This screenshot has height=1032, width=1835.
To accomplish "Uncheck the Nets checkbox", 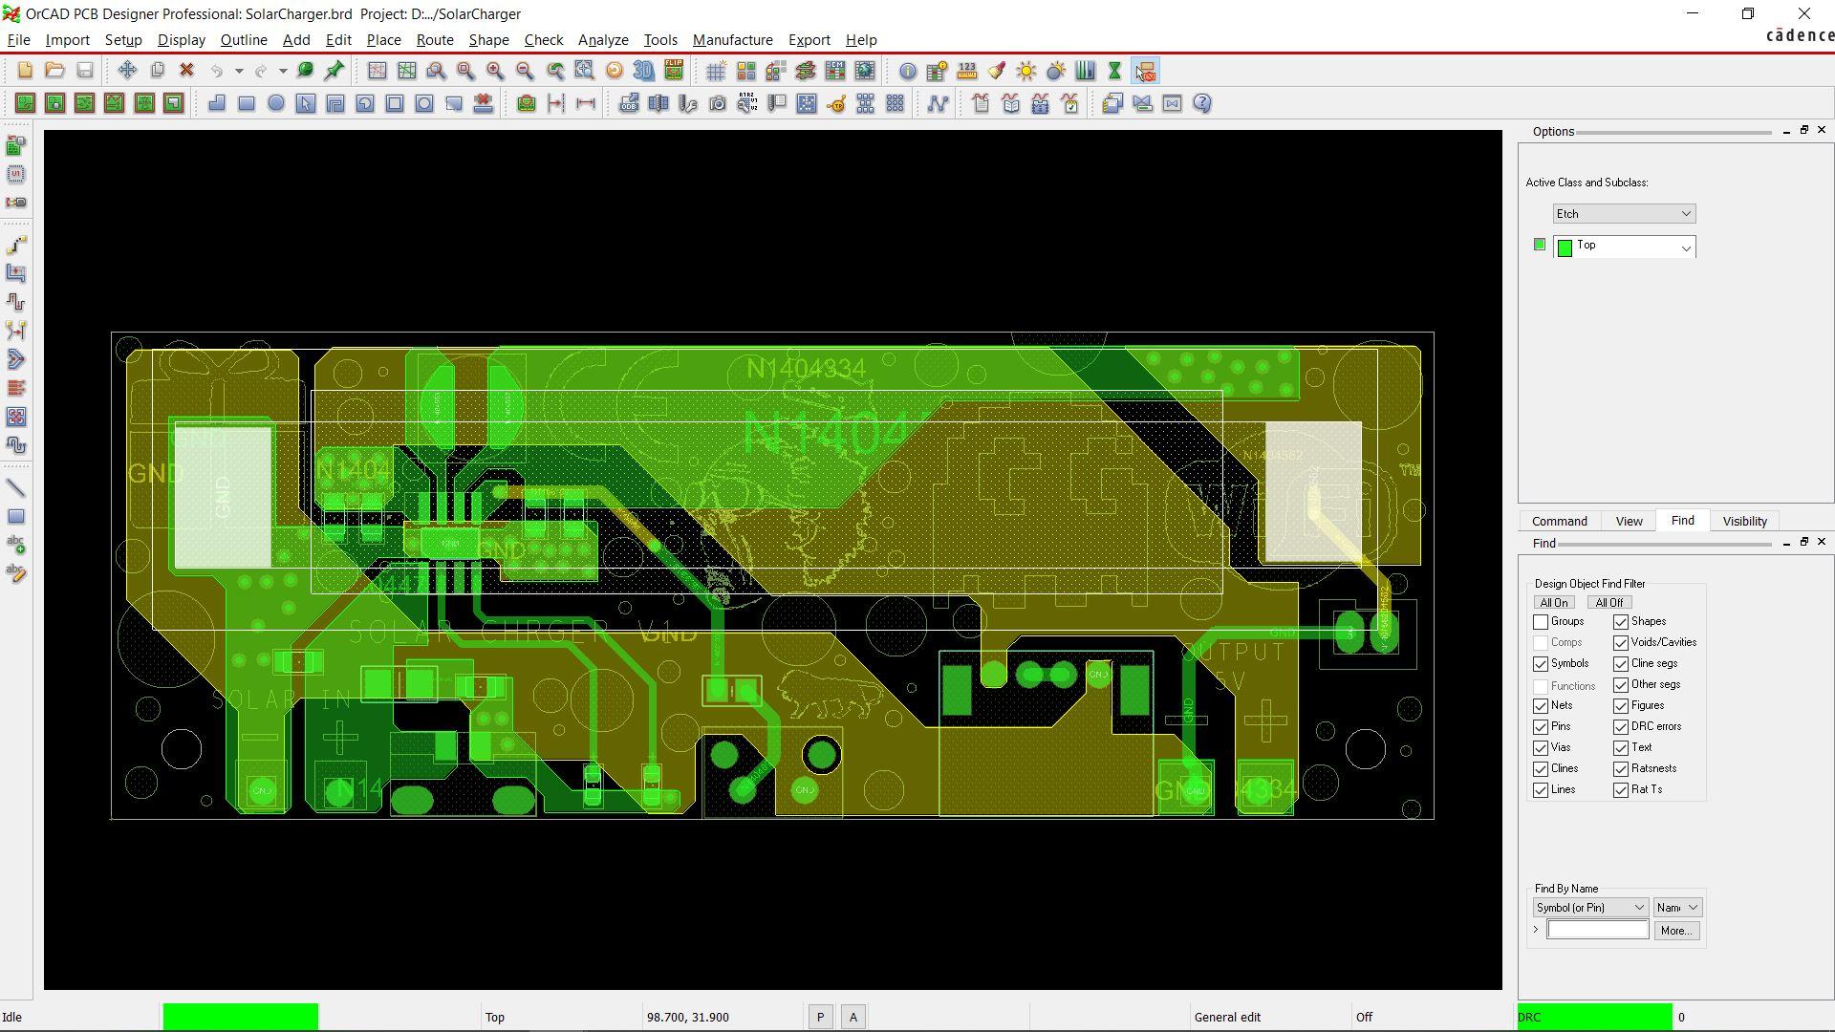I will tap(1541, 706).
